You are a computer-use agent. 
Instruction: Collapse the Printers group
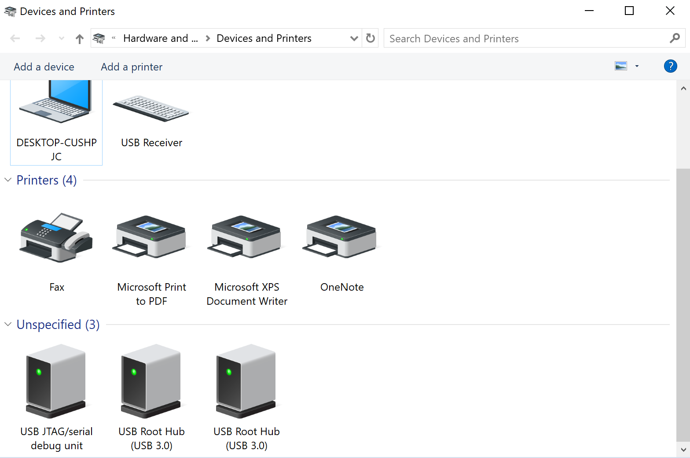8,180
